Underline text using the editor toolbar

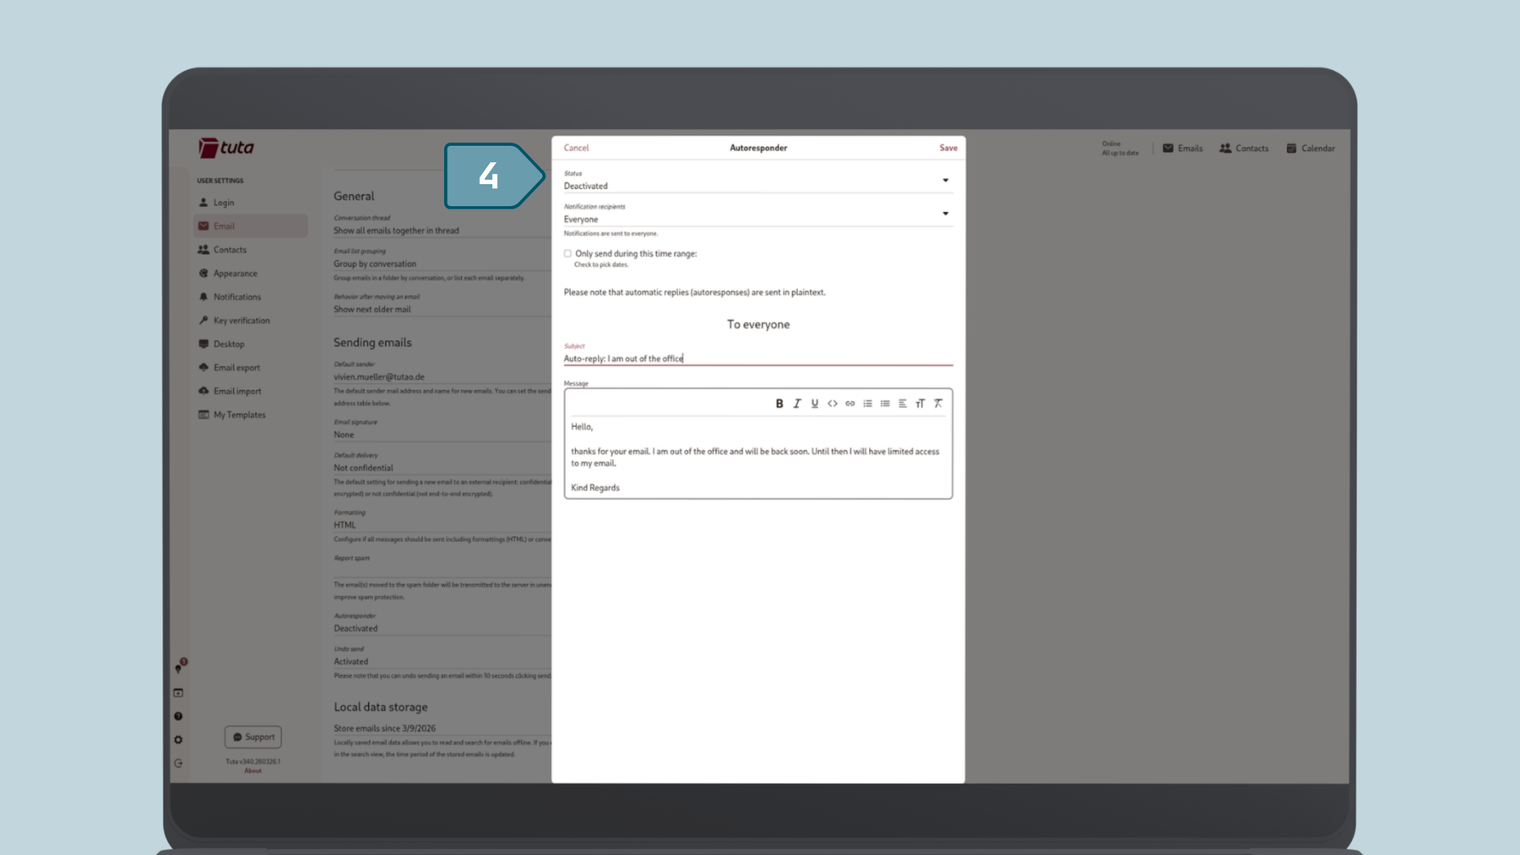pos(814,403)
